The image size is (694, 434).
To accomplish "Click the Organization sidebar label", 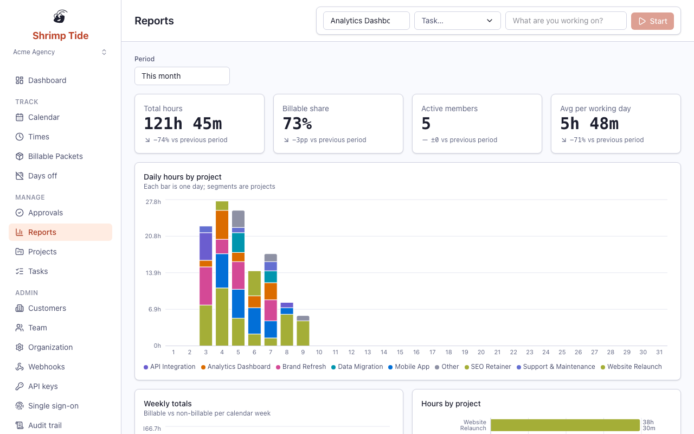I will 50,347.
